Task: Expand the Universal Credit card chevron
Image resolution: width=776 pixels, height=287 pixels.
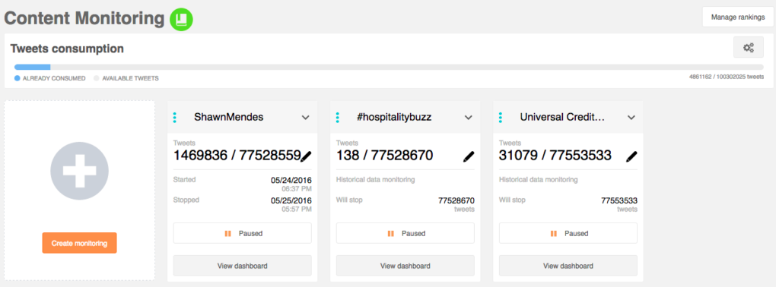Action: [x=631, y=118]
